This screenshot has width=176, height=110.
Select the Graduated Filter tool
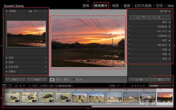pyautogui.click(x=148, y=17)
